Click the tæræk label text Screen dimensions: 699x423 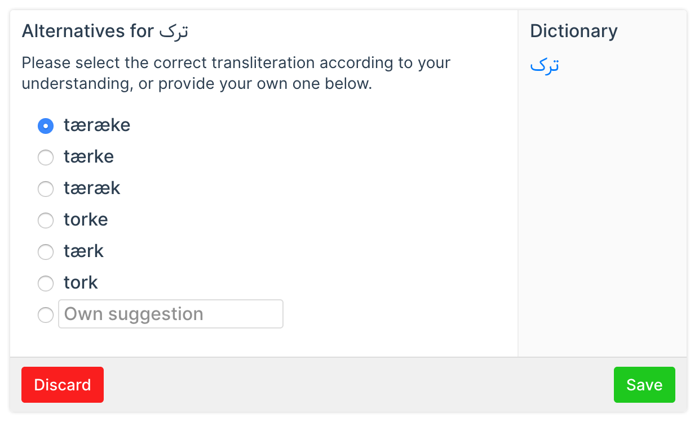(92, 188)
